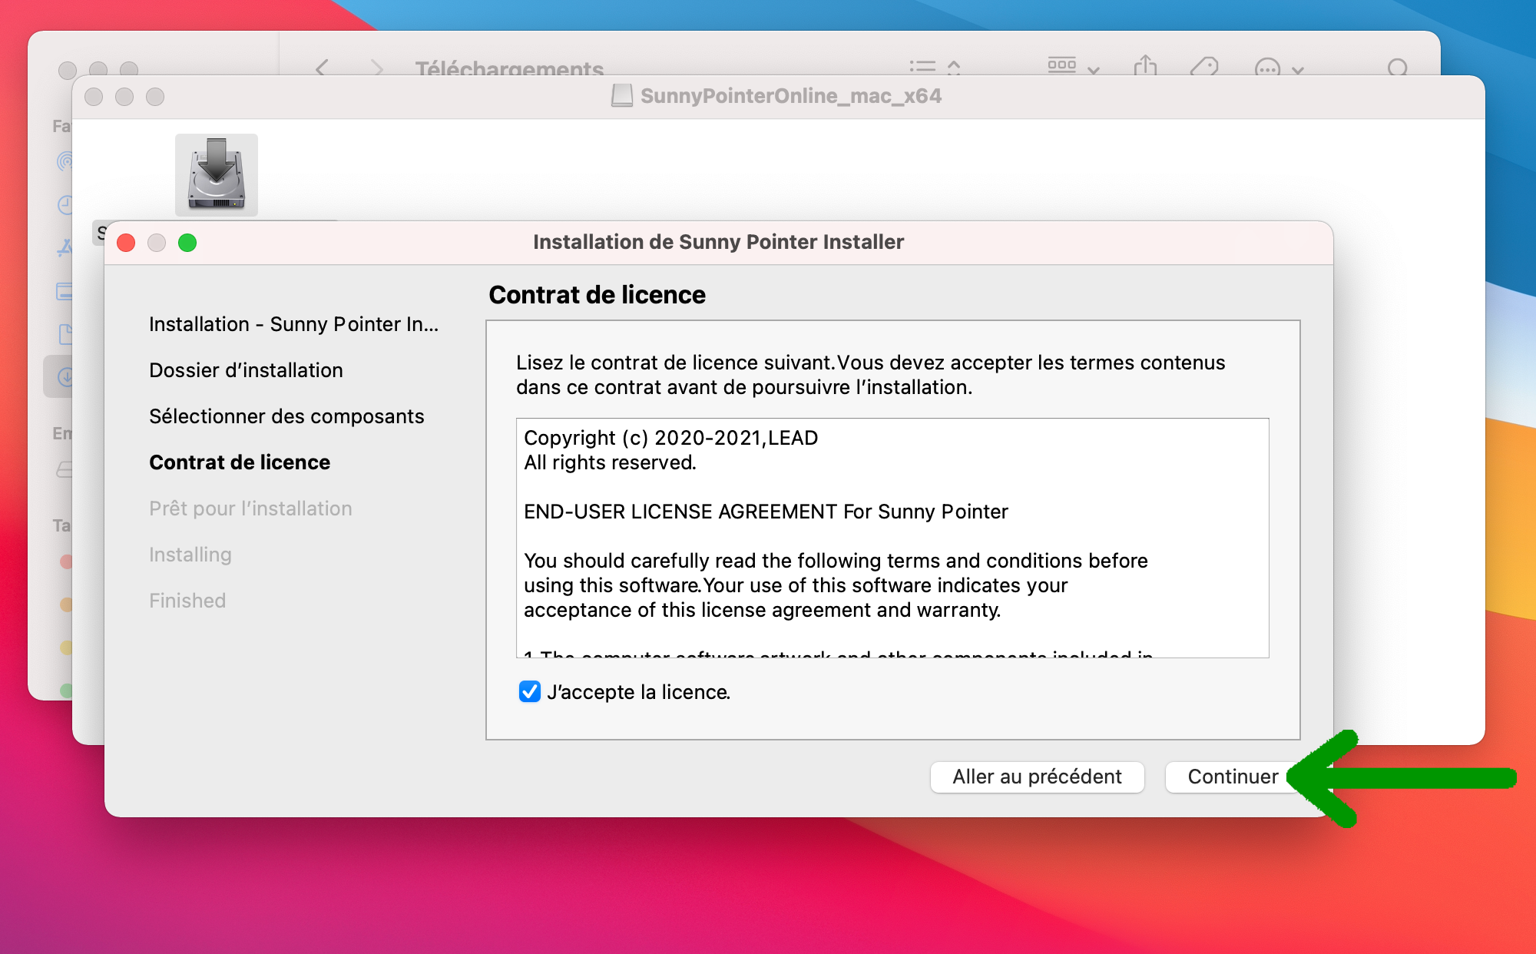Click the disk icon in SunnyPointerOnline title
Viewport: 1536px width, 954px height.
click(621, 96)
